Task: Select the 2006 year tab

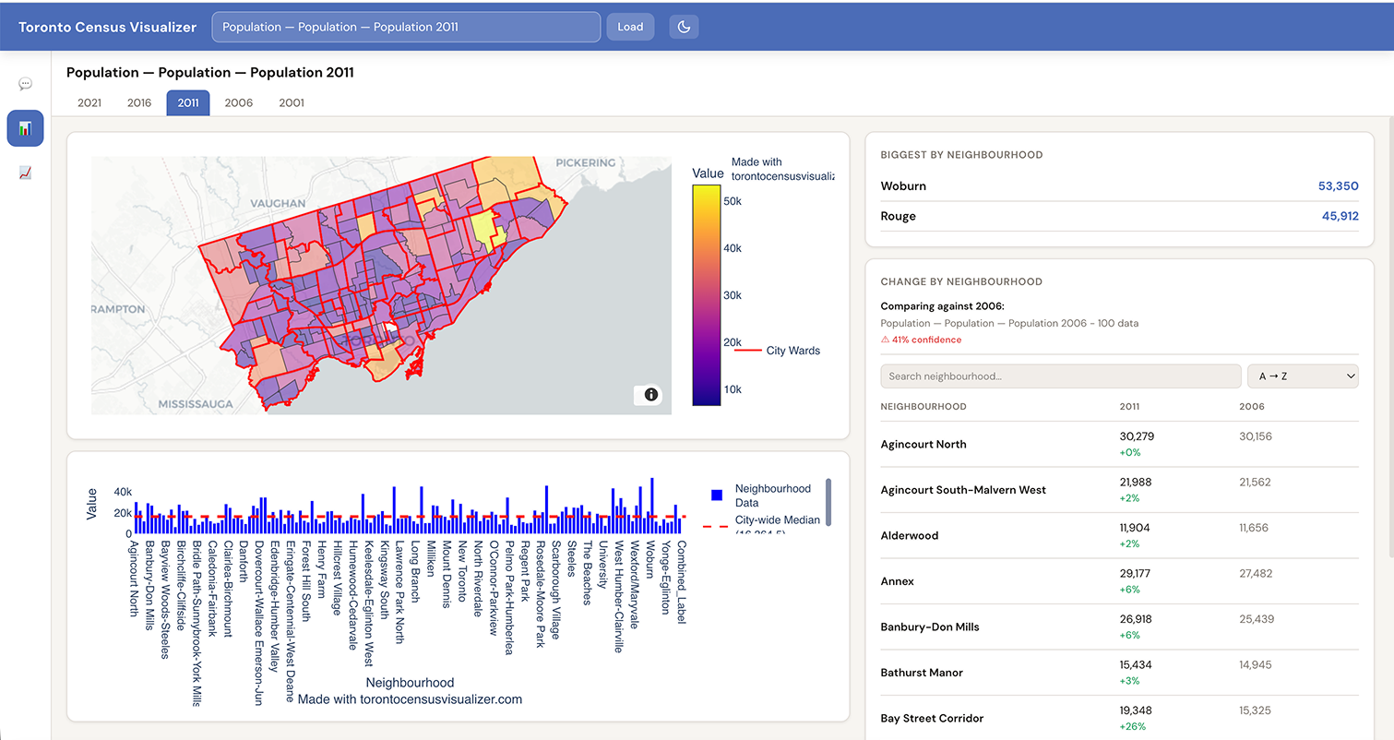Action: click(239, 102)
